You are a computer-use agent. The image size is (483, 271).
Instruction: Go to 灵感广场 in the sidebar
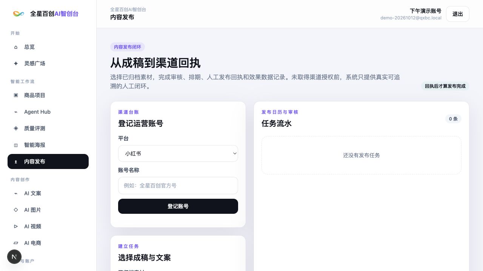point(48,64)
